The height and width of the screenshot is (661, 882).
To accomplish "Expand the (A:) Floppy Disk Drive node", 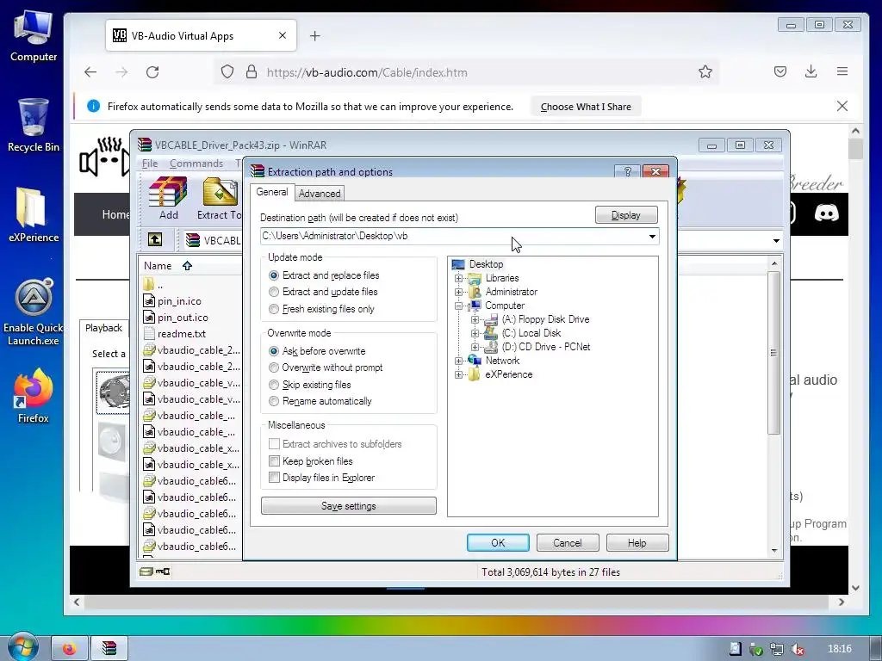I will (475, 320).
